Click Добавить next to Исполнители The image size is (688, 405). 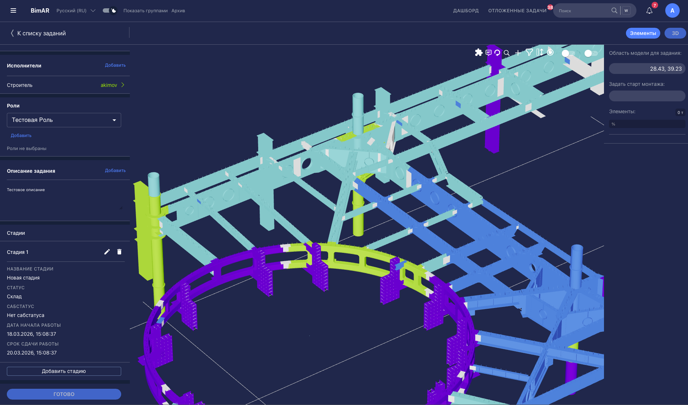[x=115, y=65]
